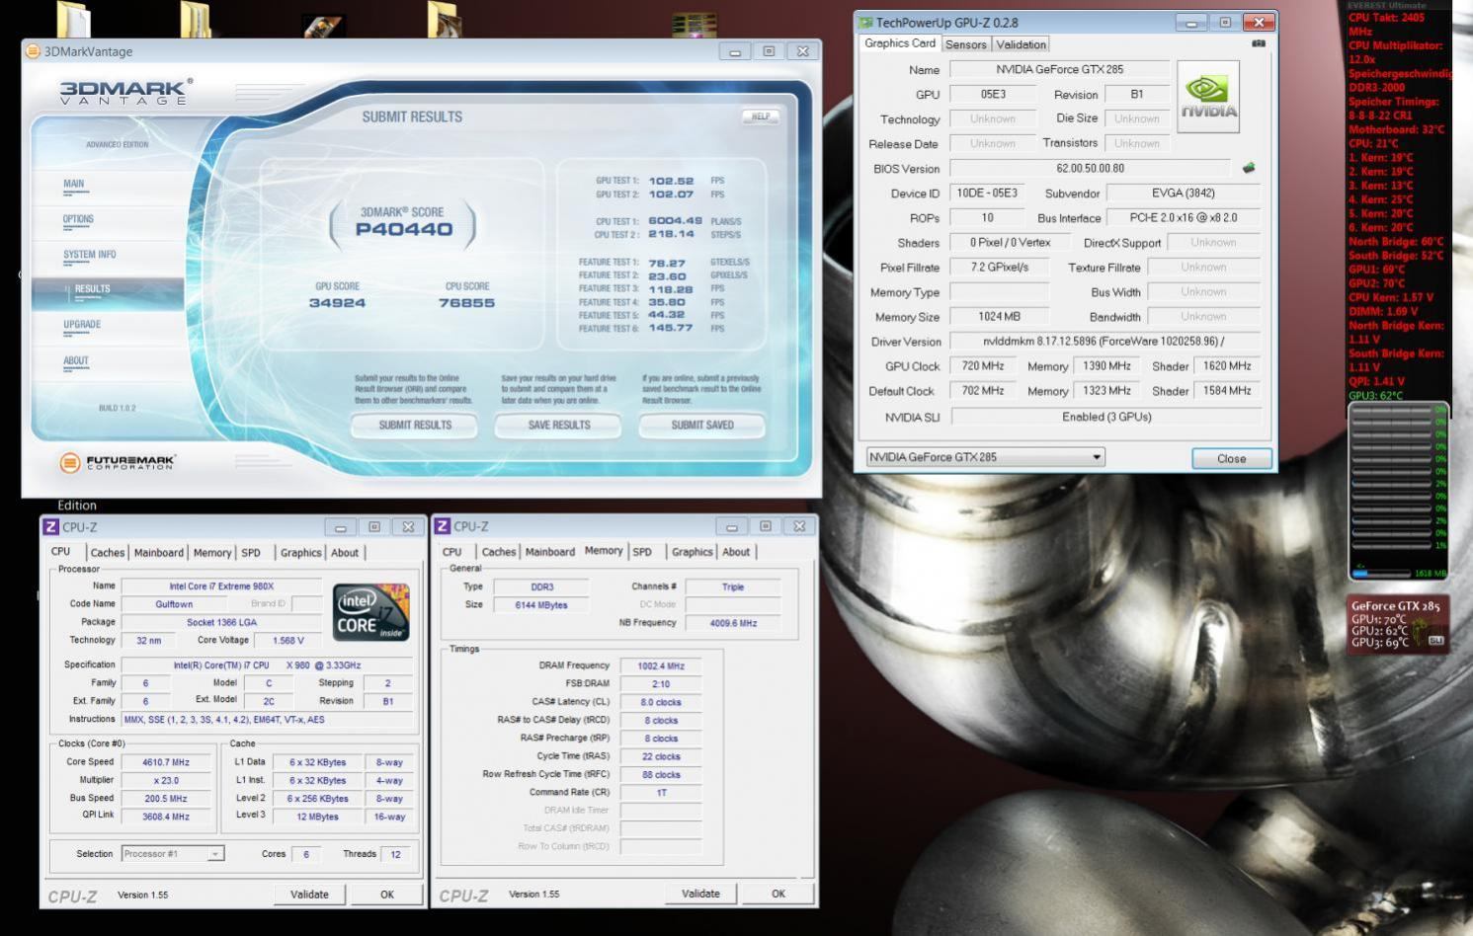Click the DRAM Frequency value 1002.4 MHz
The height and width of the screenshot is (936, 1473).
[661, 666]
